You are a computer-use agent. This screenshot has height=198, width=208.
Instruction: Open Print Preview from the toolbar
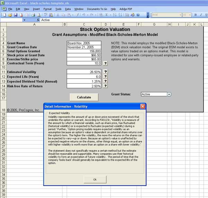tap(39, 15)
